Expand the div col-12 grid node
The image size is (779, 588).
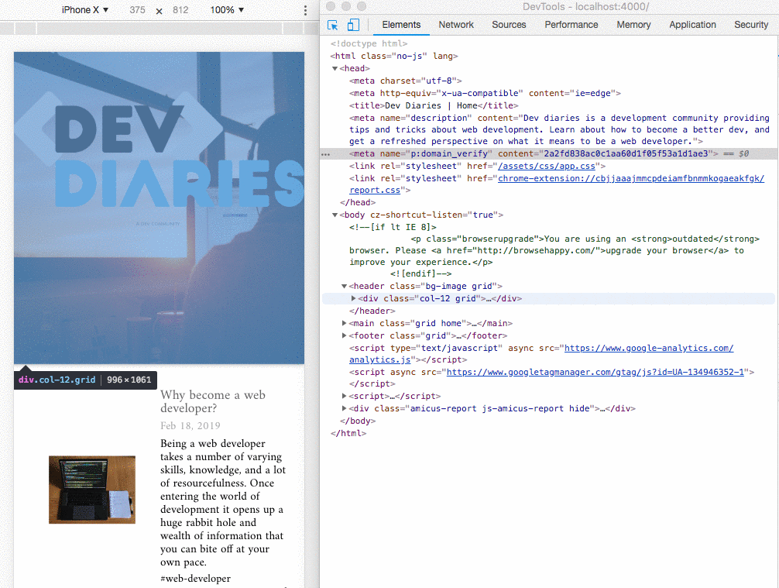[x=353, y=299]
